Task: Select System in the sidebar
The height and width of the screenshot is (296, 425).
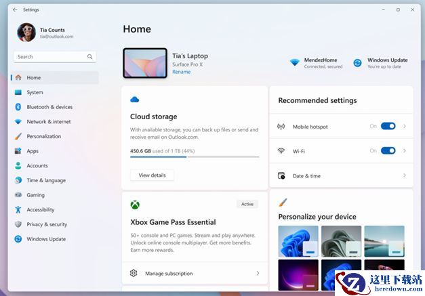Action: [35, 92]
